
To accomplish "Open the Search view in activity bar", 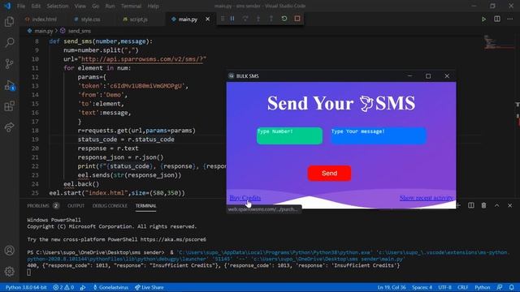I will (9, 42).
